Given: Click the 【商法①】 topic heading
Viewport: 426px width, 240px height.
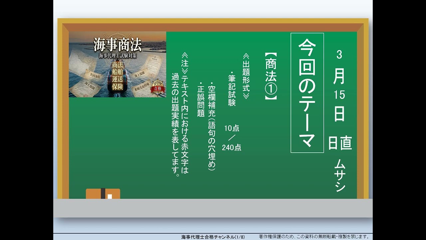Looking at the screenshot, I should pos(271,76).
